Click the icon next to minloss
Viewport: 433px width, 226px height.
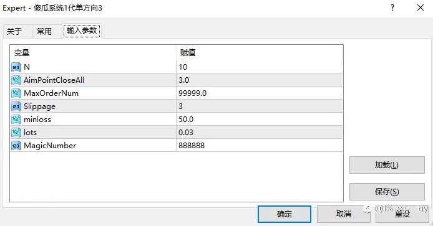click(x=16, y=120)
